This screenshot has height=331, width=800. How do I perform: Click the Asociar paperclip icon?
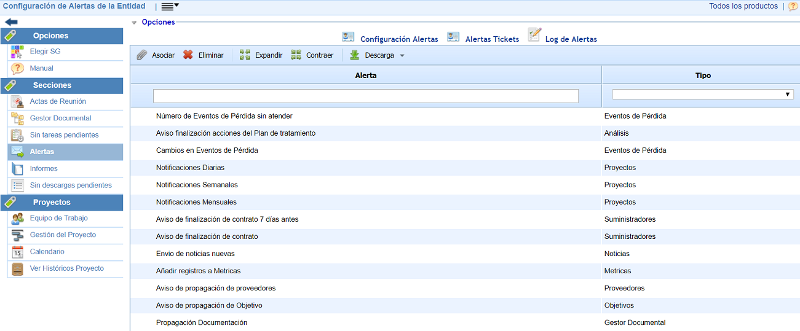click(142, 55)
